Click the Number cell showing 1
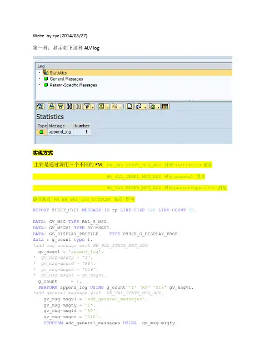 pos(82,132)
